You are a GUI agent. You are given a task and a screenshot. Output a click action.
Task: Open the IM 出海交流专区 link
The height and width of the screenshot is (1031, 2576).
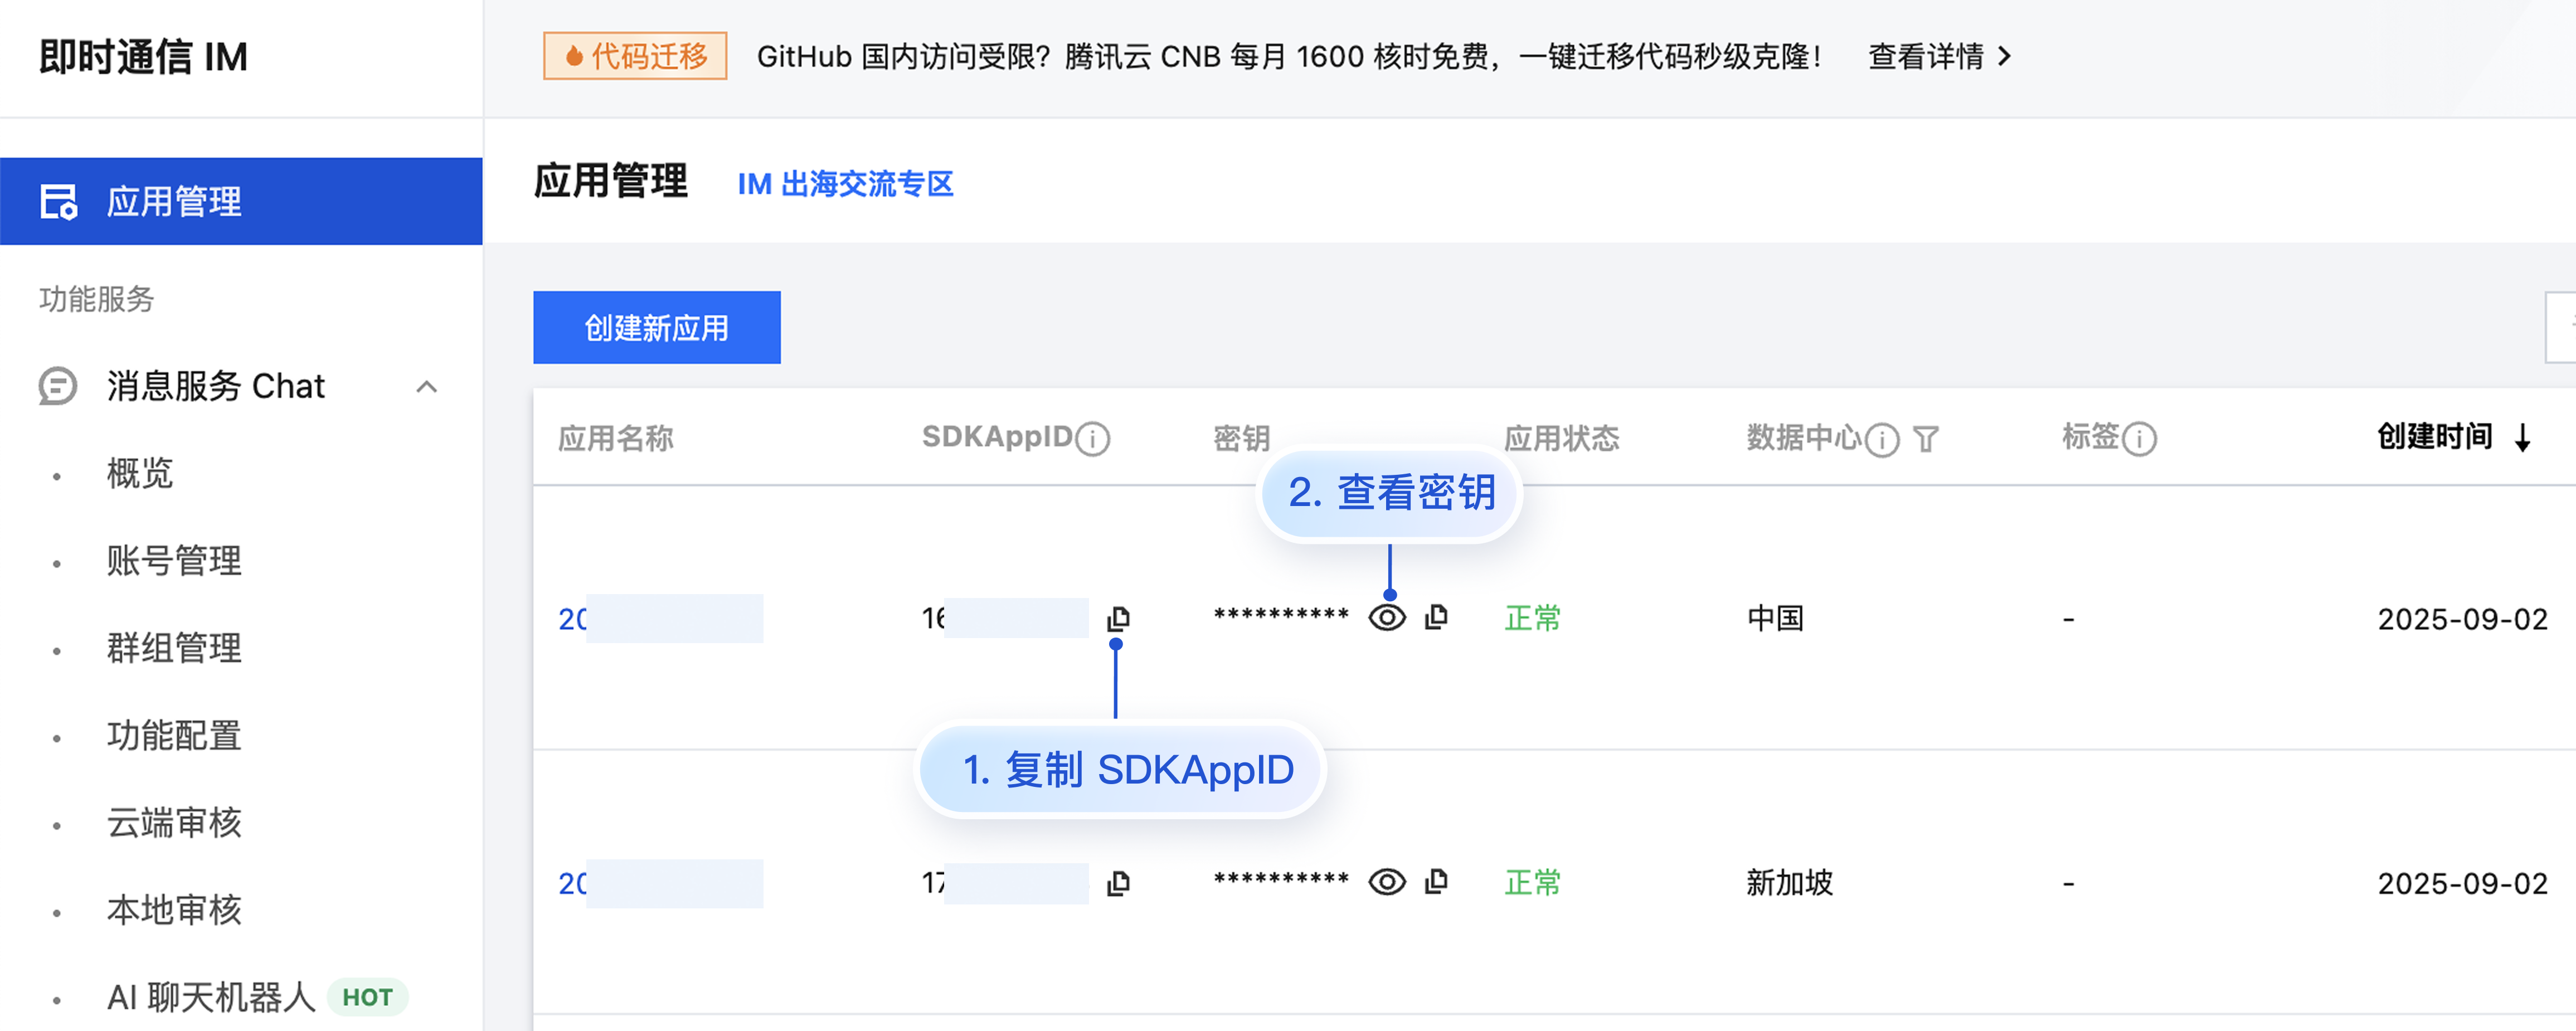coord(845,184)
